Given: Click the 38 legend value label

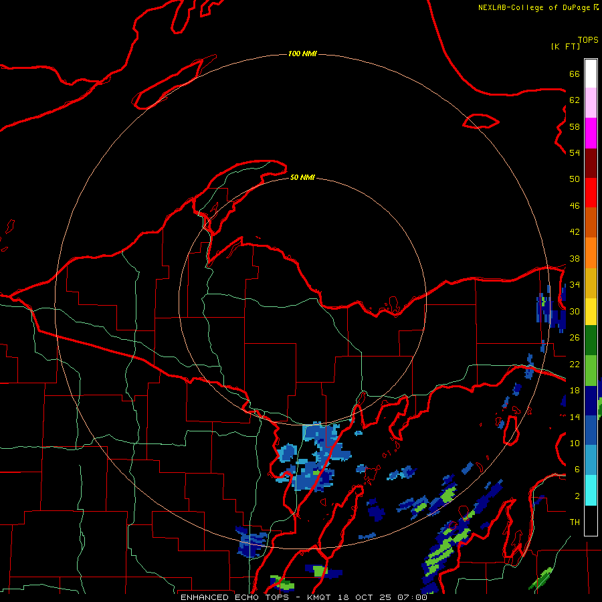Looking at the screenshot, I should (x=575, y=258).
